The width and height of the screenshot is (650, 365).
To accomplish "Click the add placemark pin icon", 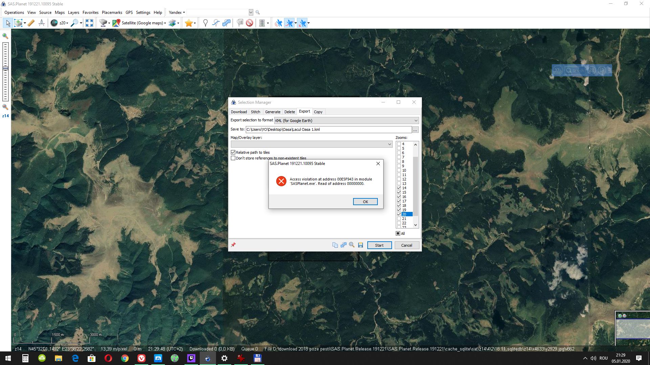I will click(205, 23).
